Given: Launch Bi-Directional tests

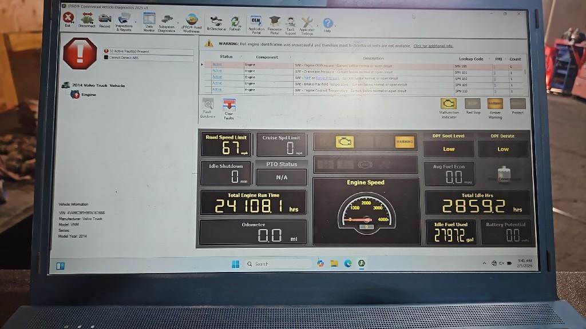Looking at the screenshot, I should click(216, 23).
